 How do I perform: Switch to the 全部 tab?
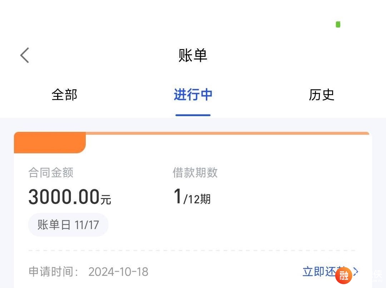click(x=64, y=95)
